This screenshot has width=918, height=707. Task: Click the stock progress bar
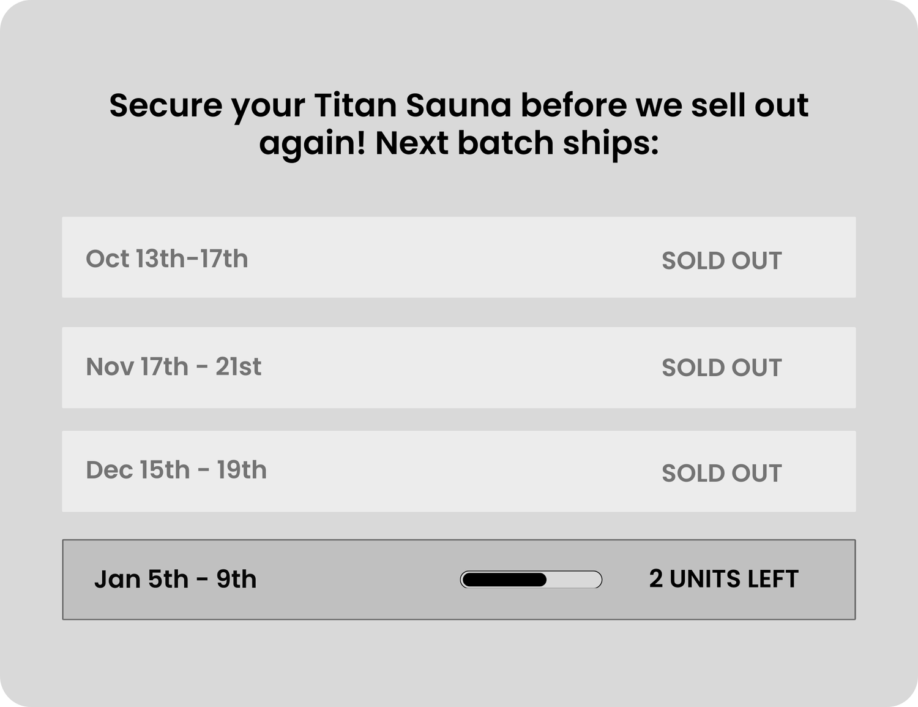coord(531,580)
